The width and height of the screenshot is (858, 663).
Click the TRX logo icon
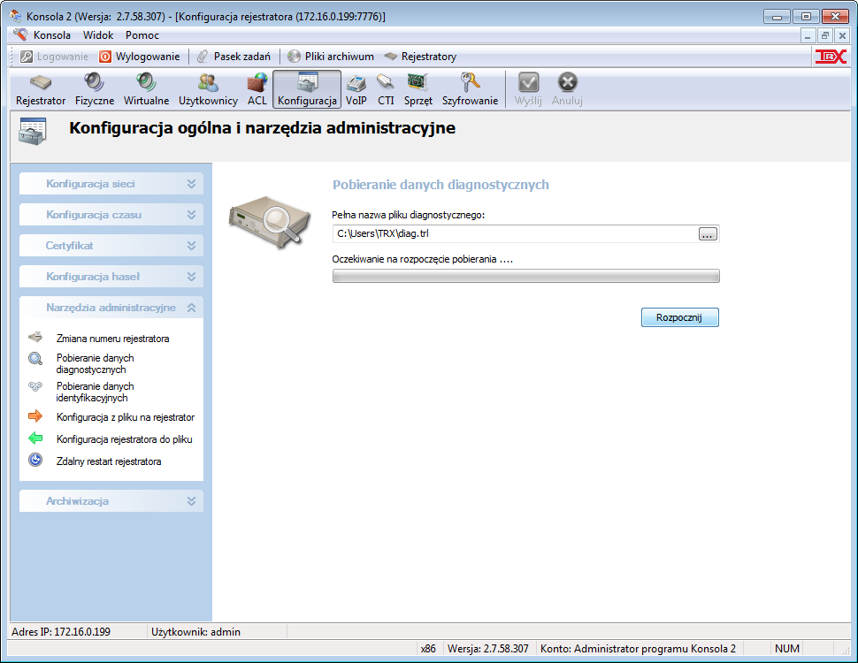pos(831,57)
